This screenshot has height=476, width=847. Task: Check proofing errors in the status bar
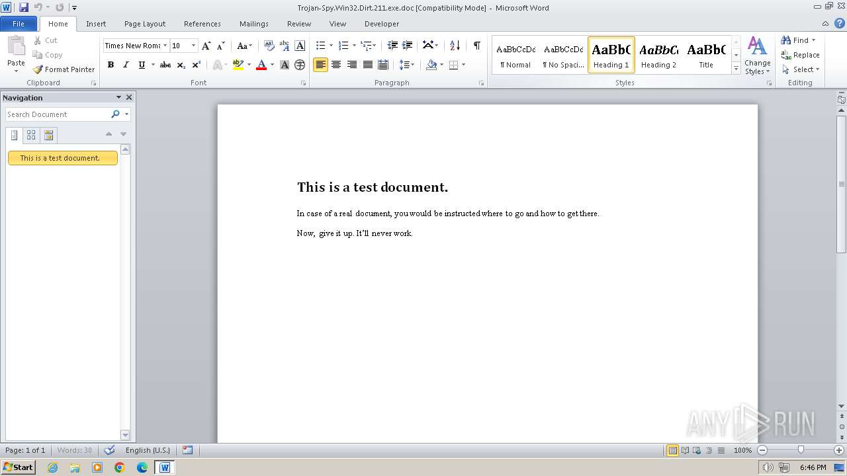(110, 450)
